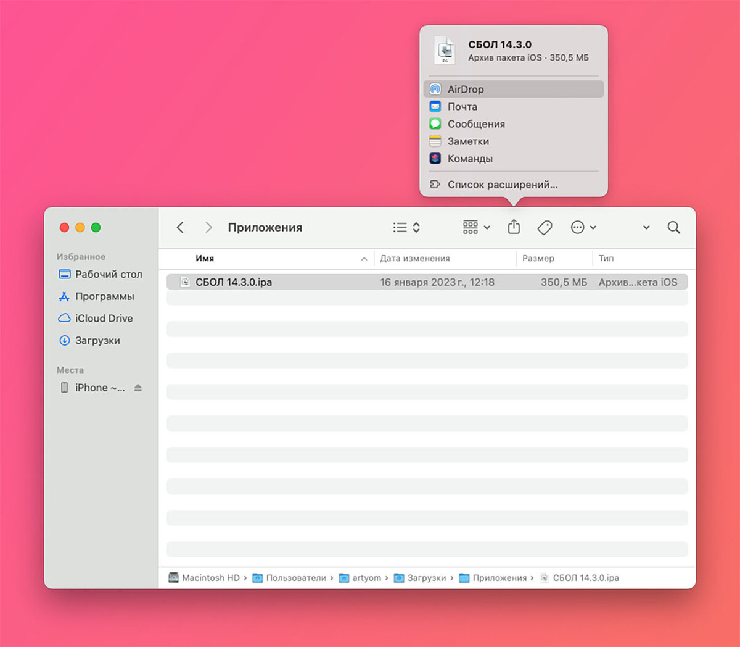Viewport: 740px width, 647px height.
Task: Go back with the left chevron
Action: (x=180, y=227)
